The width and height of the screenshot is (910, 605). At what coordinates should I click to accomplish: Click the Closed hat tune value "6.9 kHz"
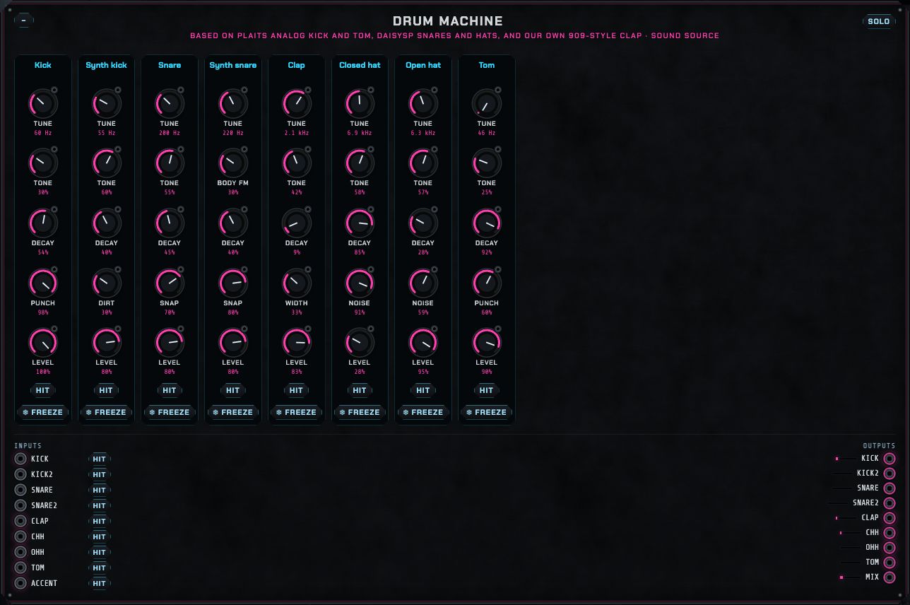(x=360, y=133)
